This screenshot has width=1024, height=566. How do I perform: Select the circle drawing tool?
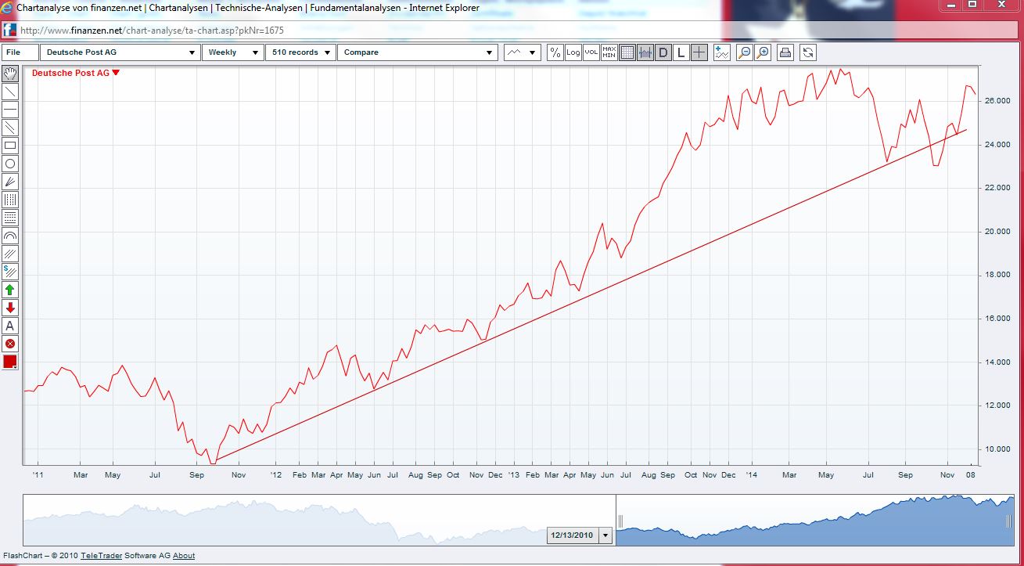(10, 164)
